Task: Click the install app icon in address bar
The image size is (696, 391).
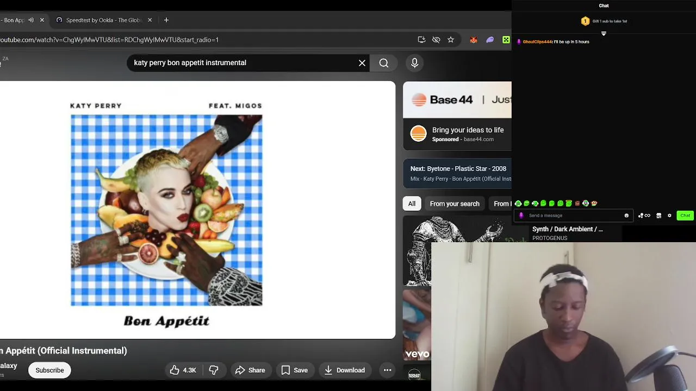Action: pos(421,40)
